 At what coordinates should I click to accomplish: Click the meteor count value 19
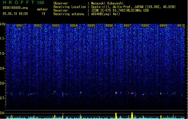(43, 14)
